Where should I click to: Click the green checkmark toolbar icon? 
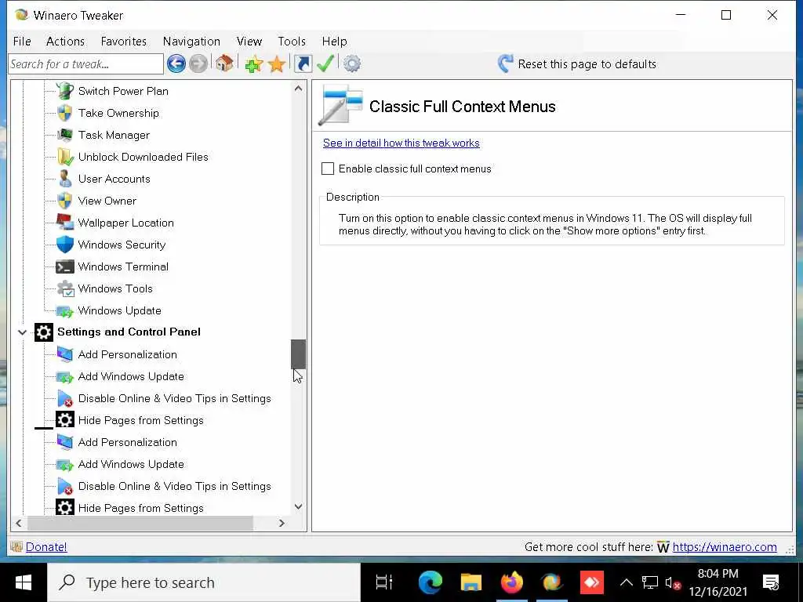[325, 63]
